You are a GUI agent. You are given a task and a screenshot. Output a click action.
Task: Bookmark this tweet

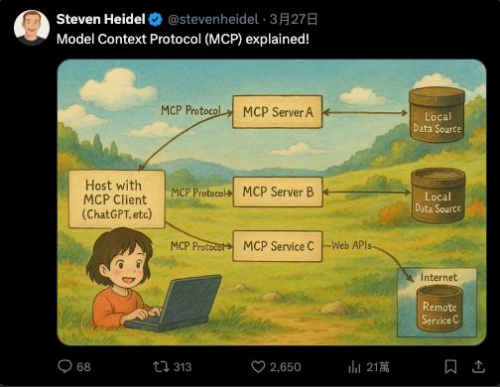(450, 366)
